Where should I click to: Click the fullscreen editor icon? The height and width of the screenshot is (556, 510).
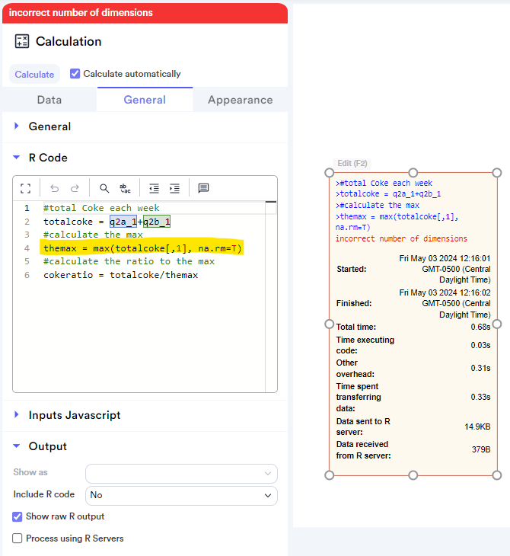click(x=26, y=188)
